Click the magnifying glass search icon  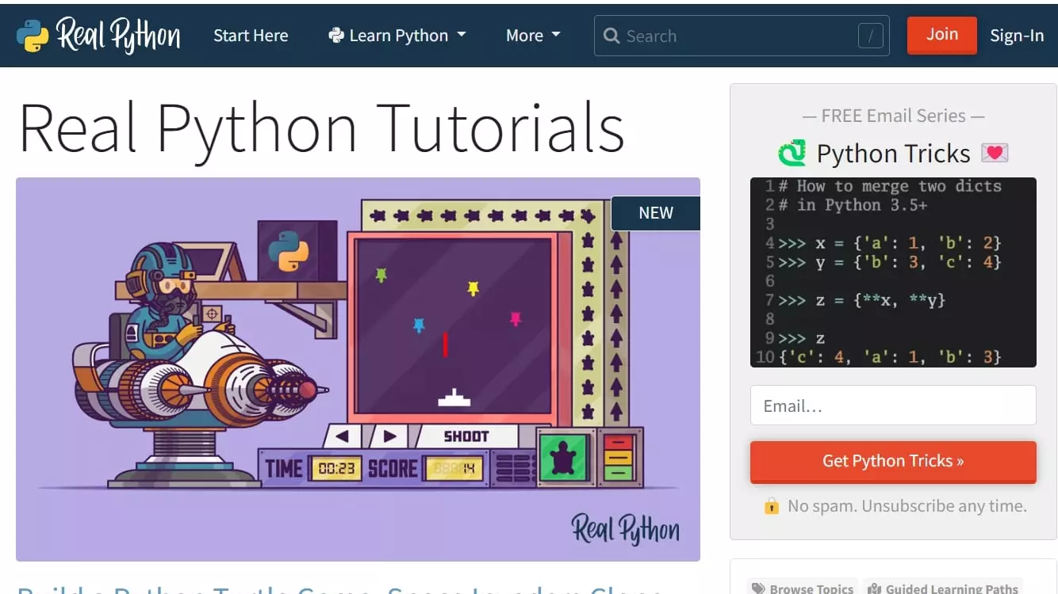click(x=611, y=36)
